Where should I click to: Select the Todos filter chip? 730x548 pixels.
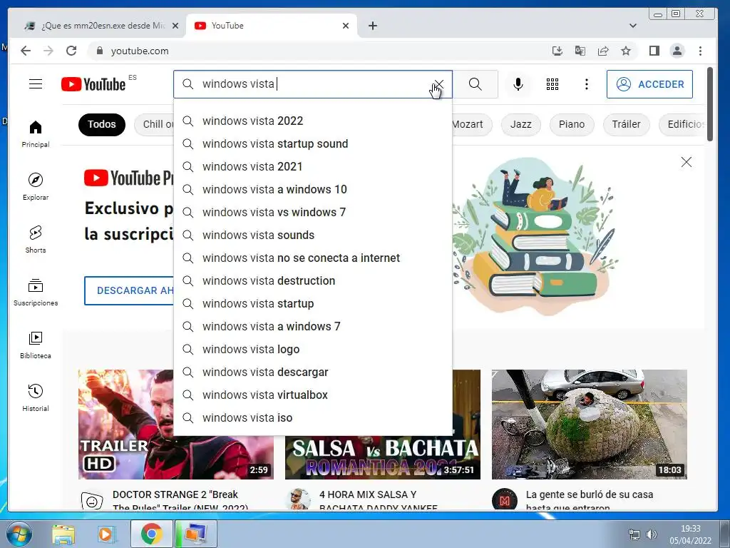point(102,124)
